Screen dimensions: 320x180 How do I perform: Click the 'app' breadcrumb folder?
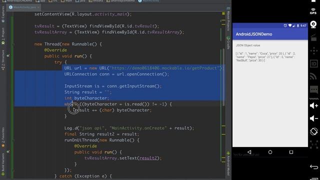tap(40, 1)
